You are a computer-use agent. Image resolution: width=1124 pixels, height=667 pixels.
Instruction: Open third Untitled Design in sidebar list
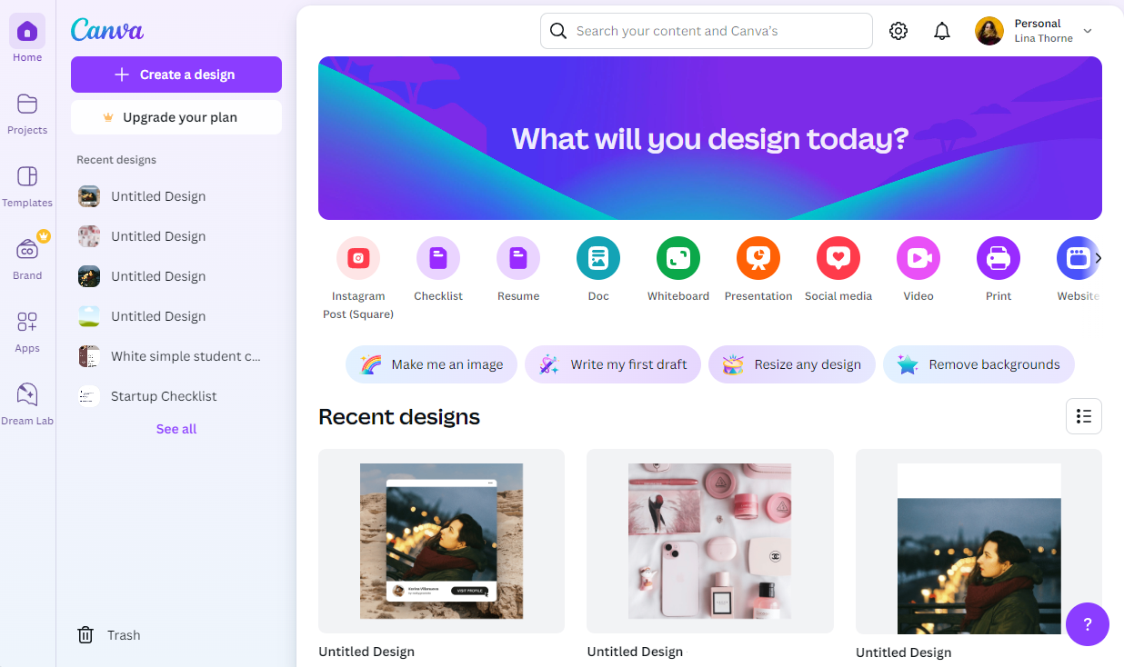[176, 276]
